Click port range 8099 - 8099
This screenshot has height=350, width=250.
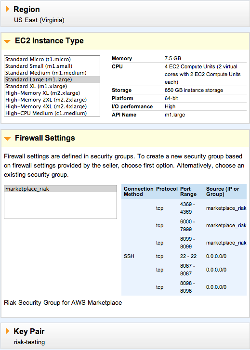point(187,243)
